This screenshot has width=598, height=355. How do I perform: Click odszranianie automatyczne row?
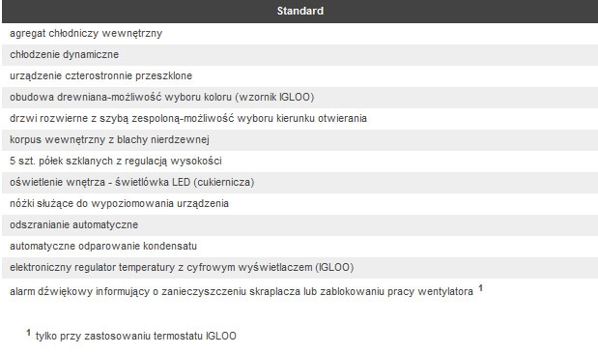tap(299, 225)
